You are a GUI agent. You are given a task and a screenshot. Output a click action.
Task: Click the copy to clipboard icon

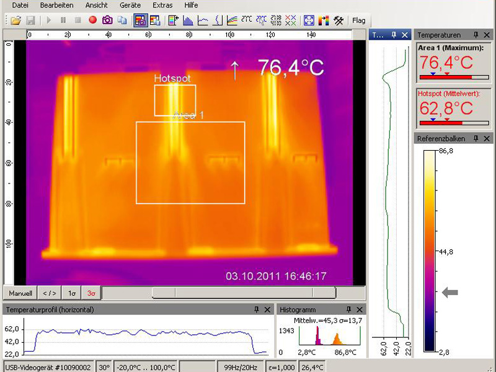tap(122, 20)
